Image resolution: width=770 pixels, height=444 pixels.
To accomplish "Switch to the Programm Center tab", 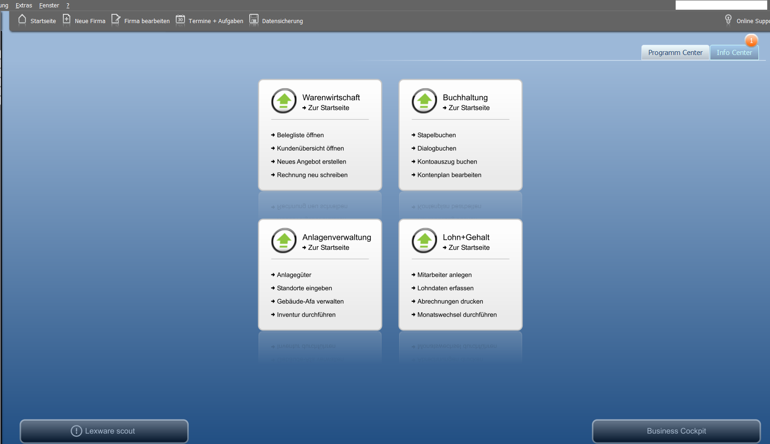I will click(675, 53).
